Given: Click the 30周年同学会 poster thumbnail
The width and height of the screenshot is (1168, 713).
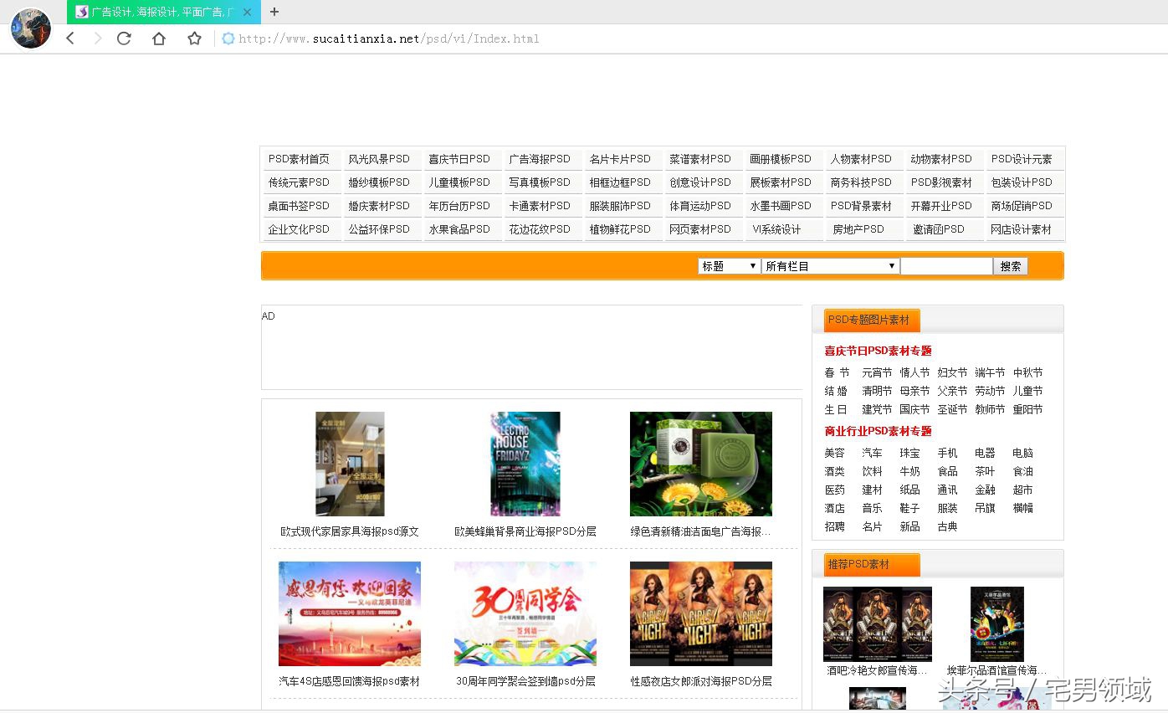Looking at the screenshot, I should pos(525,613).
